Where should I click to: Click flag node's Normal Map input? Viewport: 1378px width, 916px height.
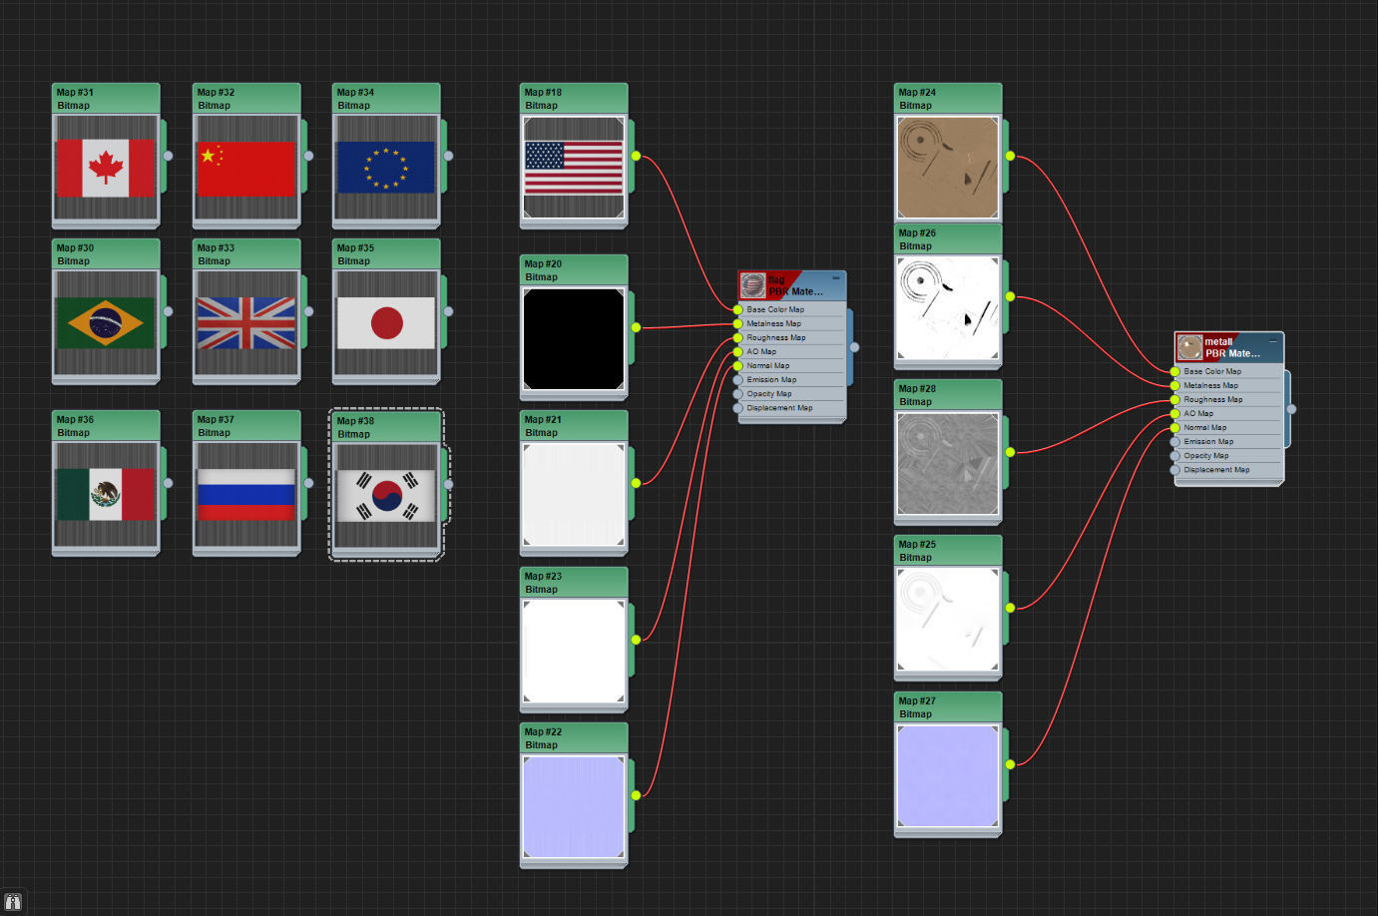coord(738,365)
